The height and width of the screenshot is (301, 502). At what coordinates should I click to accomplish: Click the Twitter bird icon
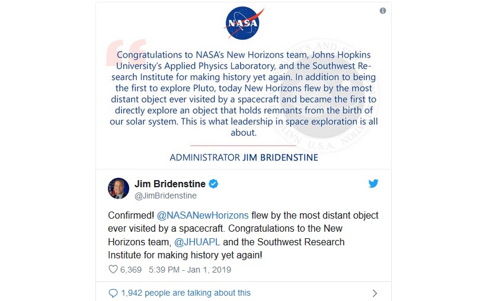tap(373, 184)
